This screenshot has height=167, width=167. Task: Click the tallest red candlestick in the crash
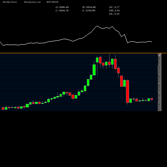(128, 92)
